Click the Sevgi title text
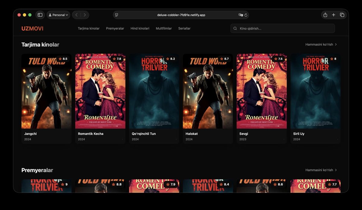 [244, 134]
